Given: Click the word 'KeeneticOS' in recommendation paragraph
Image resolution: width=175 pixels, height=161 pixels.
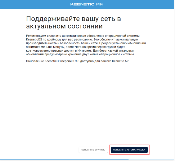Looking at the screenshot, I should pos(34,40).
